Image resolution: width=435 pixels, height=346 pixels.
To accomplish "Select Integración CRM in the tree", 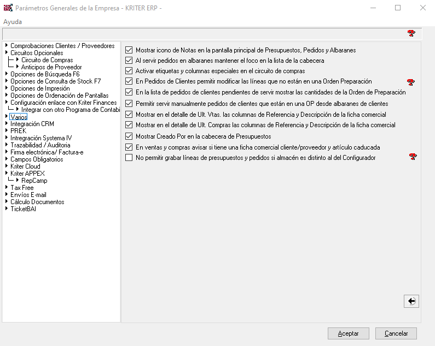I will click(32, 124).
